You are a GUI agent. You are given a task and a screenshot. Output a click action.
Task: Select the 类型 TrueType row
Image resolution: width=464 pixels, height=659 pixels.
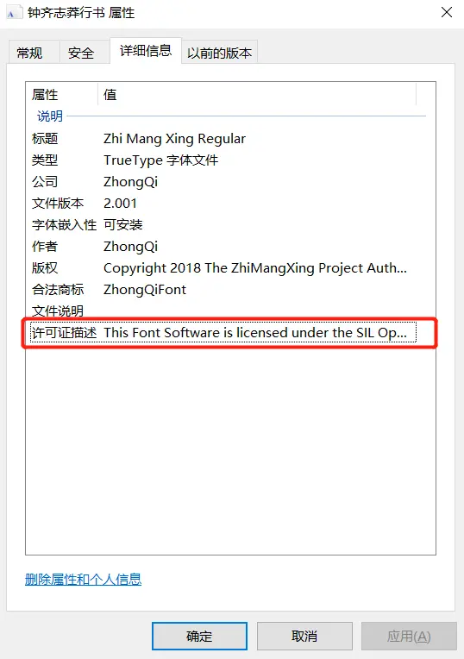[x=223, y=160]
